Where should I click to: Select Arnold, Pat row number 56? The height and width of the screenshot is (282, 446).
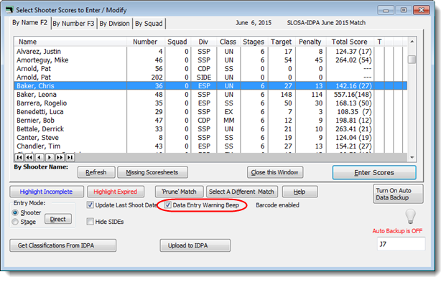click(210, 68)
